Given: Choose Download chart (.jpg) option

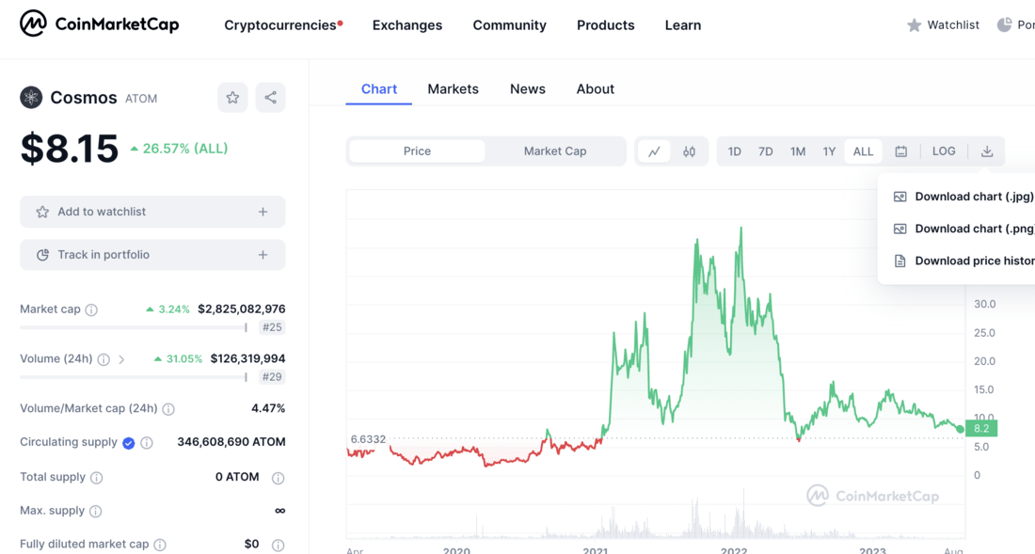Looking at the screenshot, I should pyautogui.click(x=963, y=197).
